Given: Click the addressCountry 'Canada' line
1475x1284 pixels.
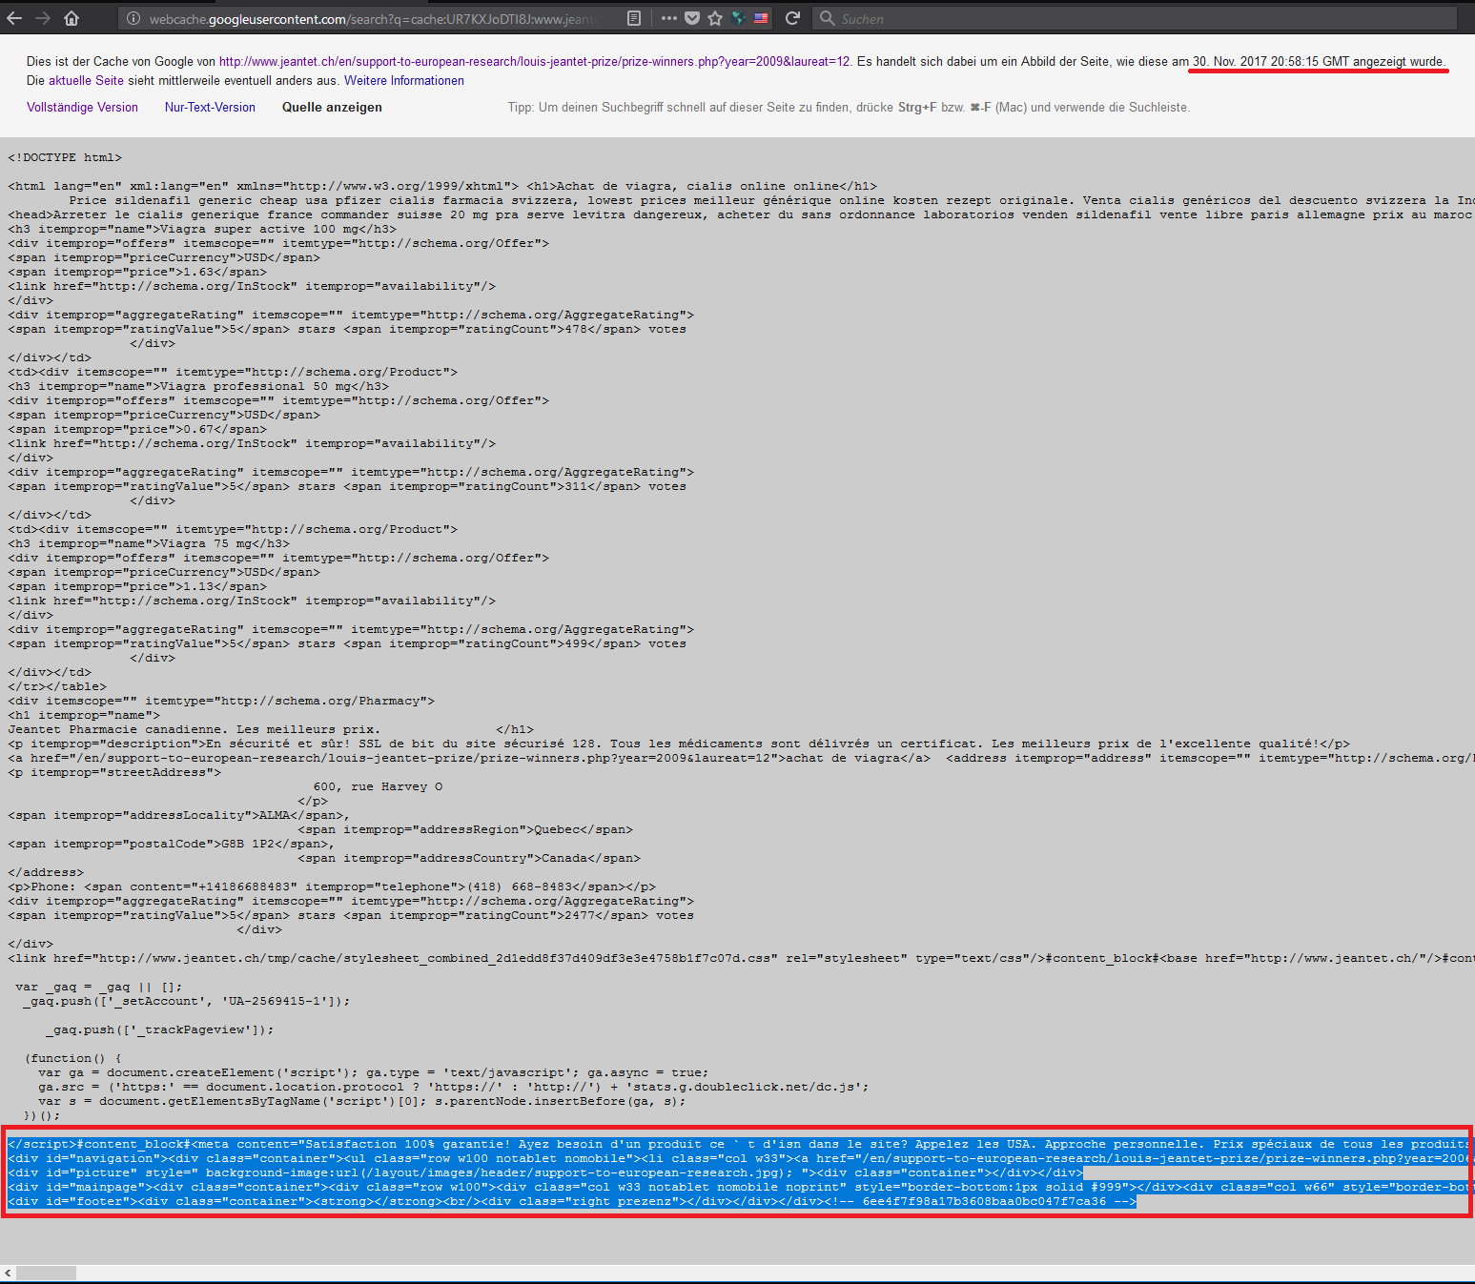Looking at the screenshot, I should [469, 859].
